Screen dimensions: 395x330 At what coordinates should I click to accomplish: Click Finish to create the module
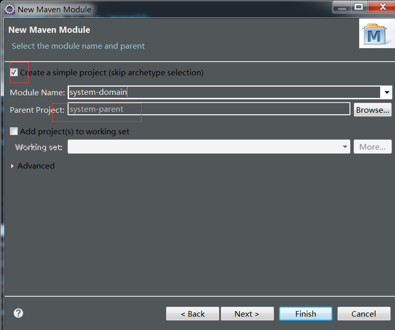[305, 314]
